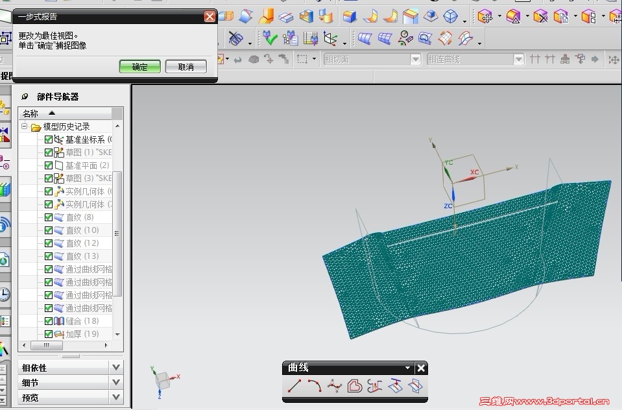Open the 相切面 dropdown
This screenshot has height=410, width=622.
[415, 60]
